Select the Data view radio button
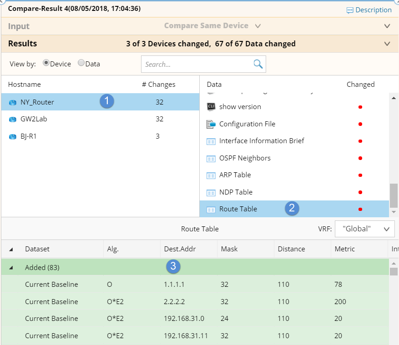The width and height of the screenshot is (399, 345). (x=81, y=64)
